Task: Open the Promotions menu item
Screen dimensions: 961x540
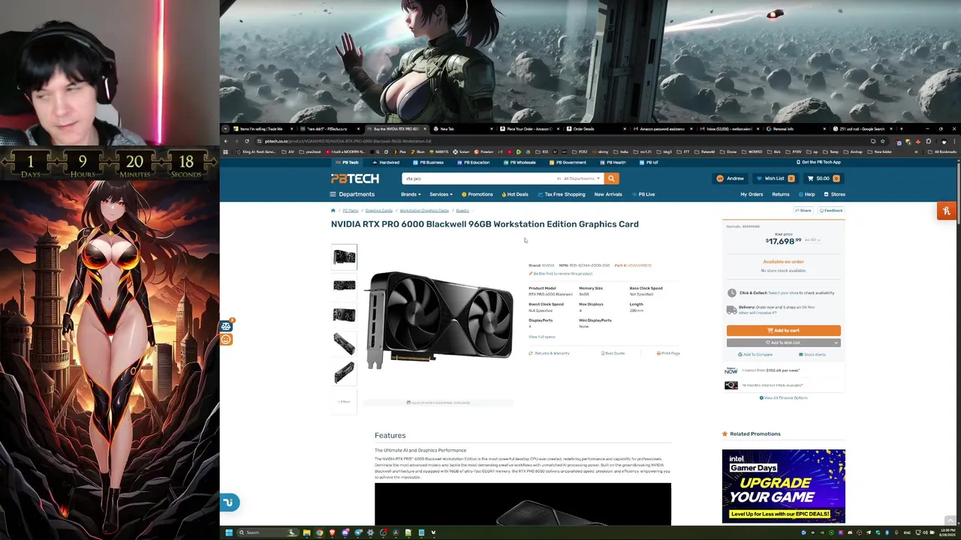Action: (x=477, y=194)
